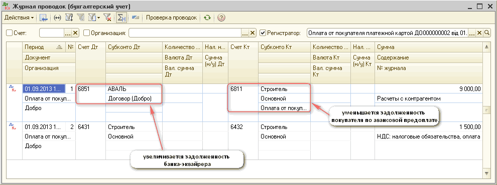Click the filter and sort settings icon
The width and height of the screenshot is (497, 185).
coord(69,18)
